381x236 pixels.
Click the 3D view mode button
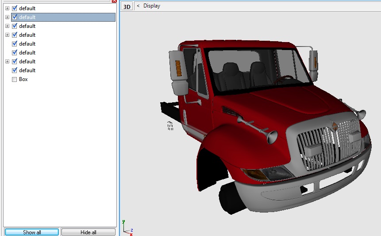pyautogui.click(x=127, y=6)
